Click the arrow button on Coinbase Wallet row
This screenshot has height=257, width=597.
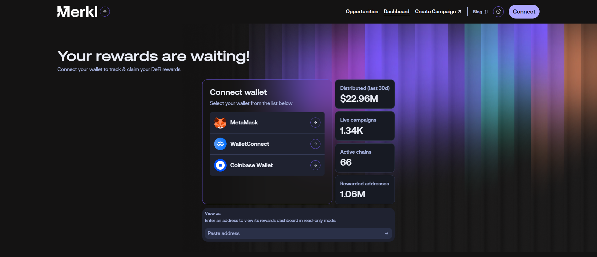tap(315, 165)
